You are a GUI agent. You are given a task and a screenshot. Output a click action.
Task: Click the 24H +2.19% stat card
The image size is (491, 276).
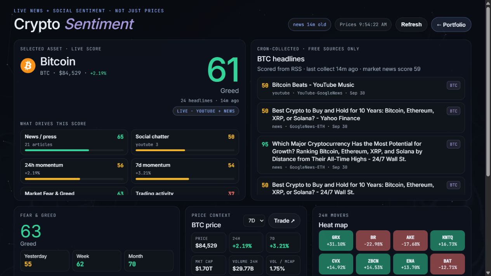(x=246, y=242)
